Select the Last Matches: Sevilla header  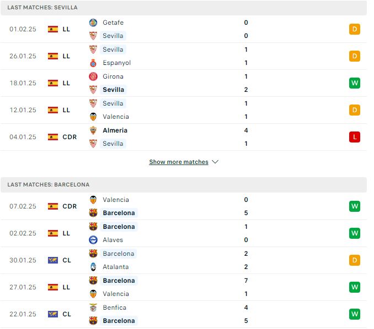(184, 8)
